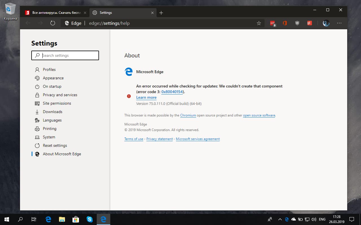Open the ad blocker extension with 9 badge
Viewport: 361px width, 225px height.
click(272, 23)
